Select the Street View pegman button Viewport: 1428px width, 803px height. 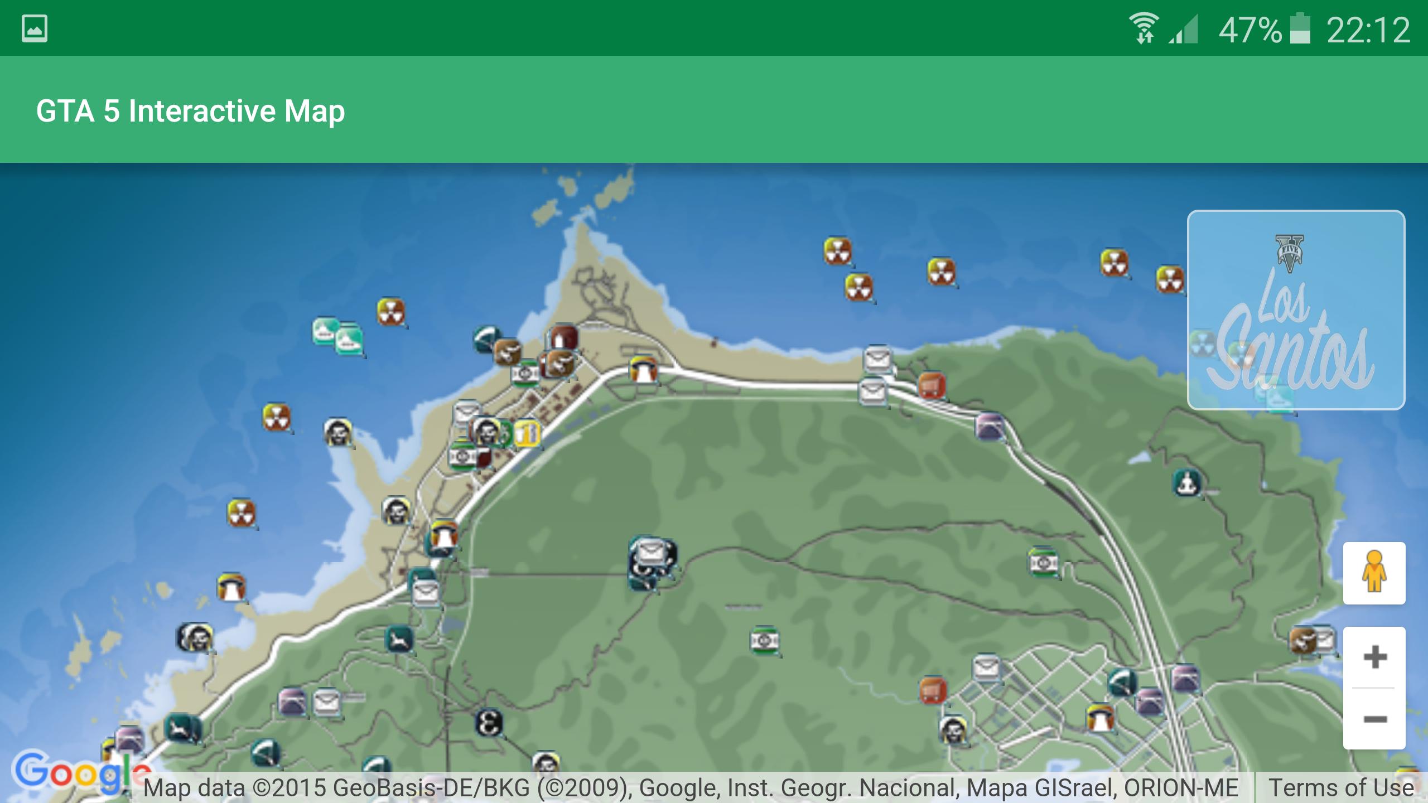click(1374, 573)
